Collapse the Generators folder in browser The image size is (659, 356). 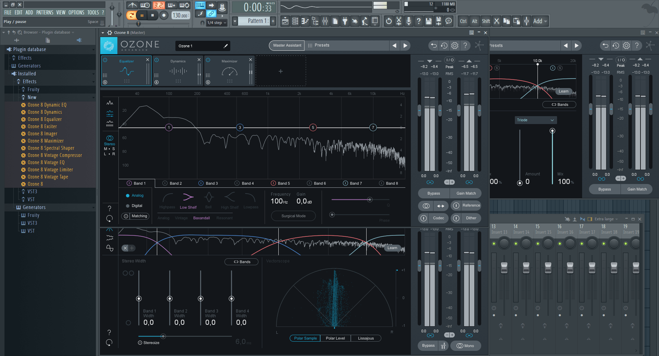pyautogui.click(x=93, y=208)
